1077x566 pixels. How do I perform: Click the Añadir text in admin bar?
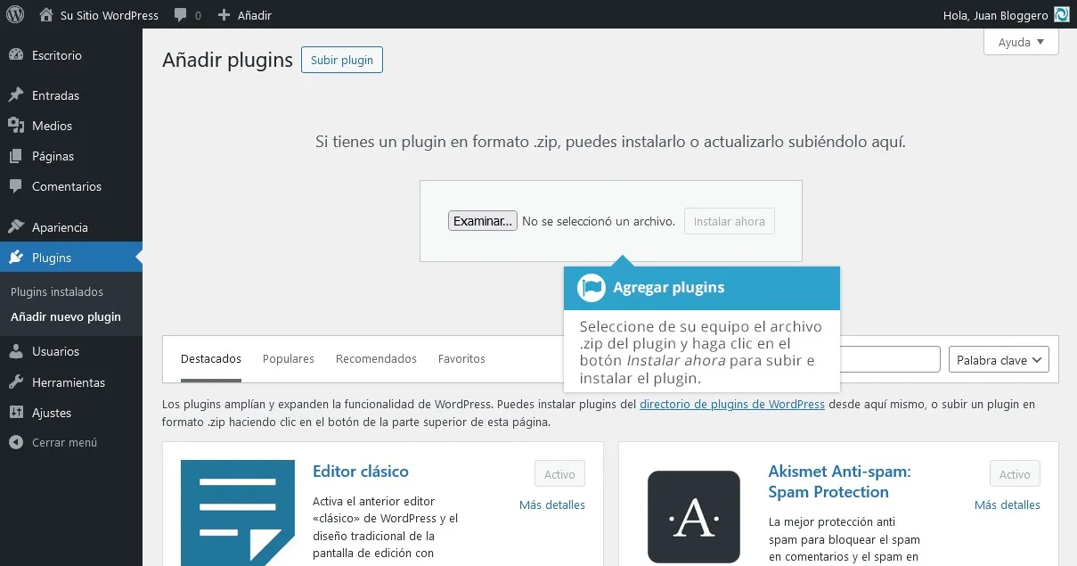[255, 15]
